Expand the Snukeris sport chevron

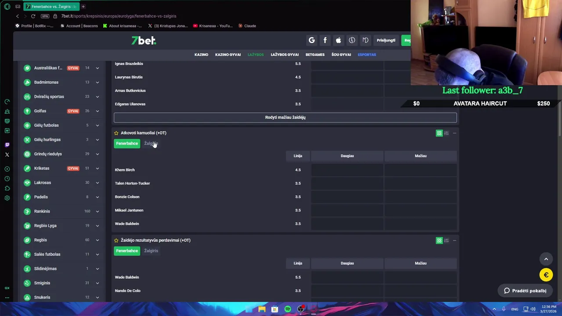(x=97, y=298)
